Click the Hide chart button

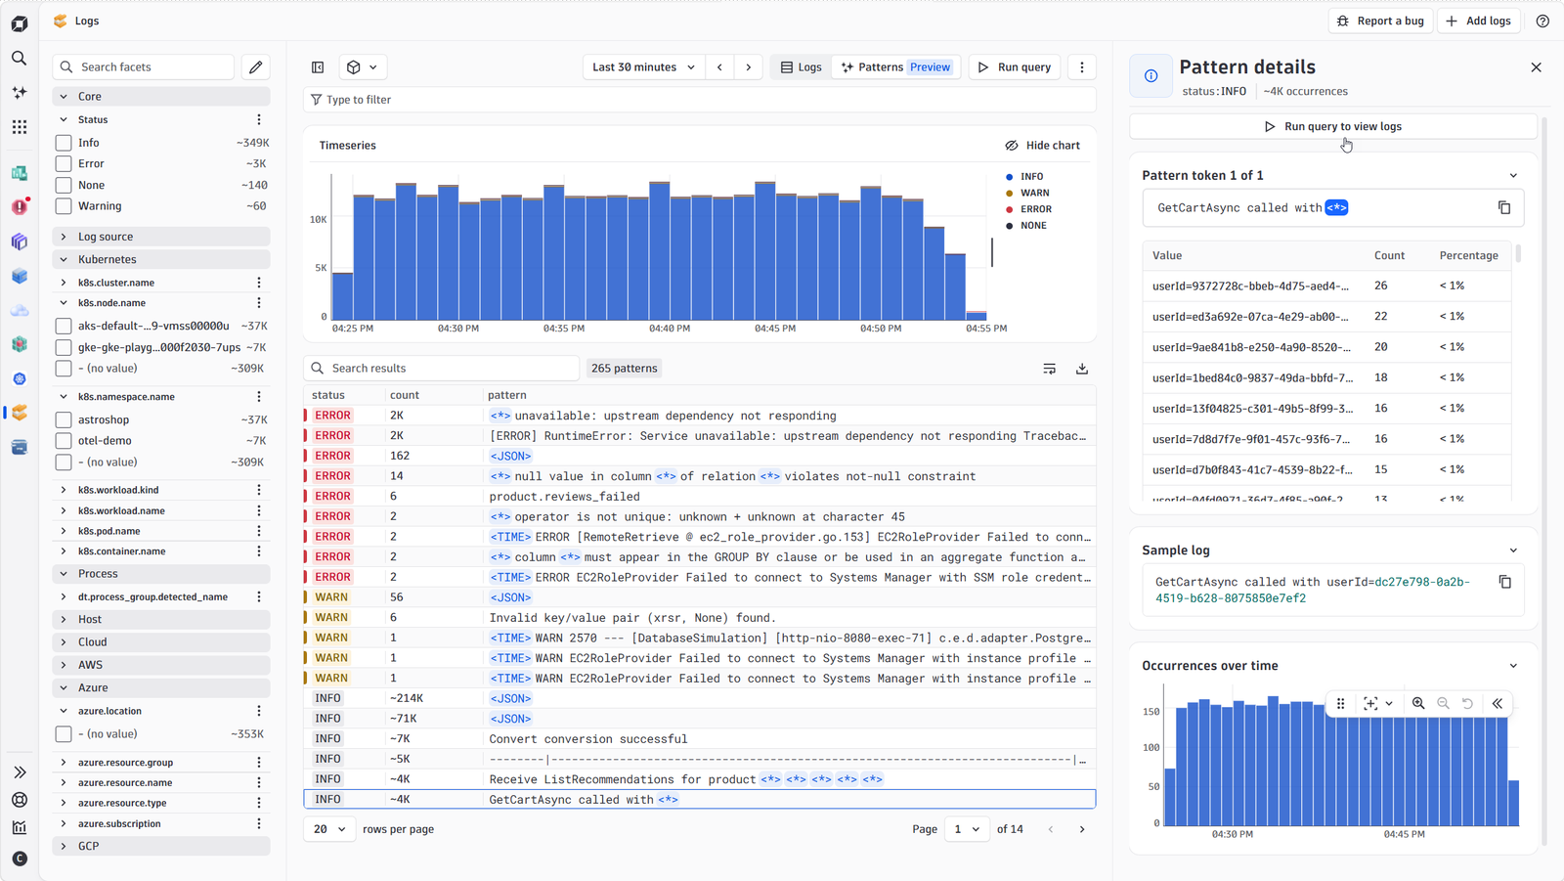[1042, 146]
